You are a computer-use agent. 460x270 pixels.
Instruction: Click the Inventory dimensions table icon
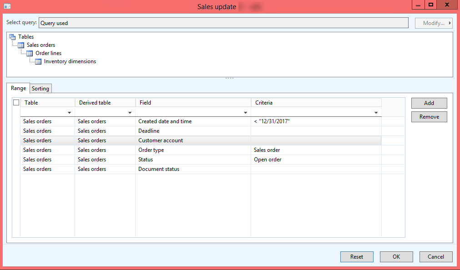tap(38, 61)
